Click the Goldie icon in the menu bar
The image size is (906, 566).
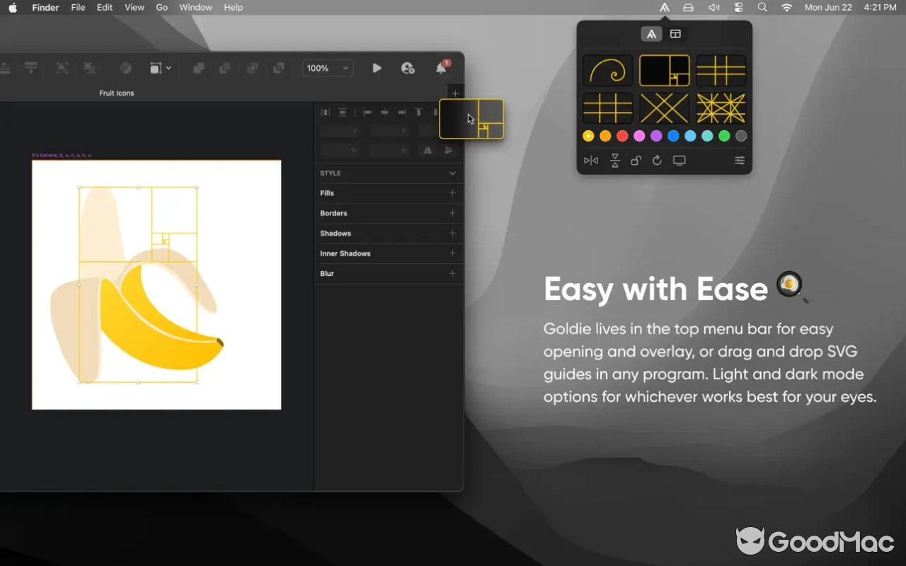[x=664, y=7]
